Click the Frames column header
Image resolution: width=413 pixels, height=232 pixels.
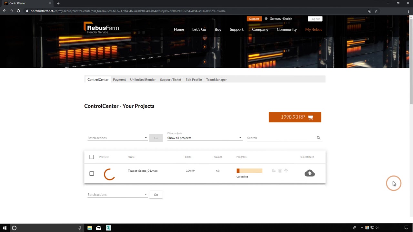pyautogui.click(x=218, y=157)
